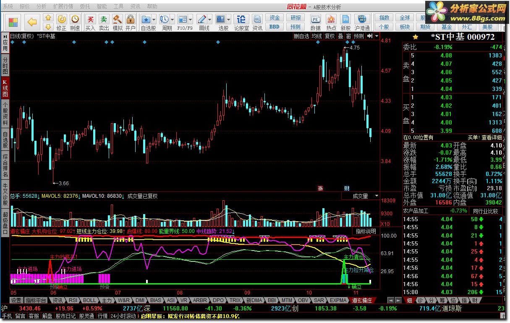Image resolution: width=510 pixels, height=323 pixels.
Task: Open the 分析 menu
Action: [x=41, y=7]
